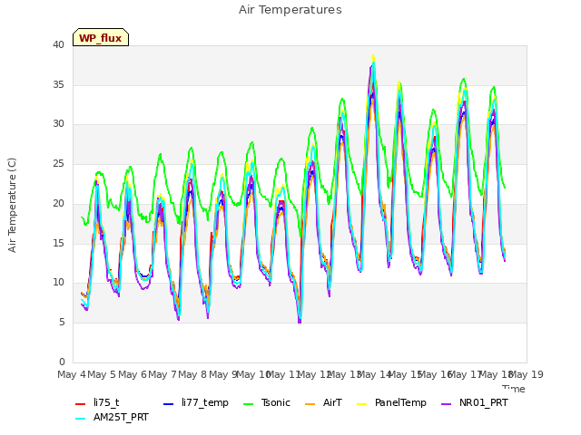Click the May 19 x-axis tick label
This screenshot has height=435, width=581.
click(527, 374)
